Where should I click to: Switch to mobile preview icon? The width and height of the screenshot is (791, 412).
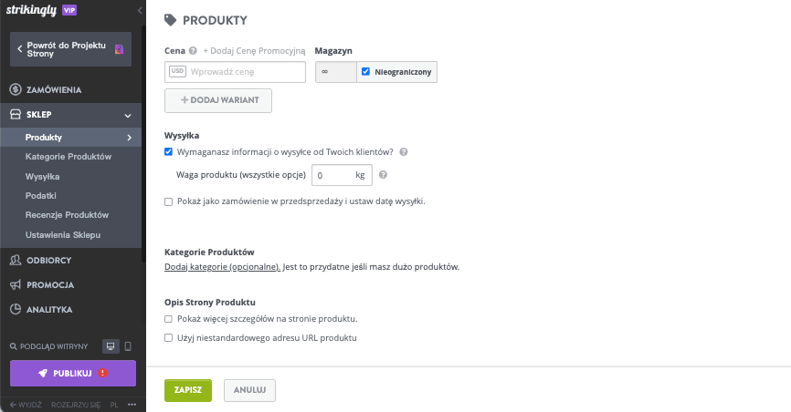click(128, 346)
